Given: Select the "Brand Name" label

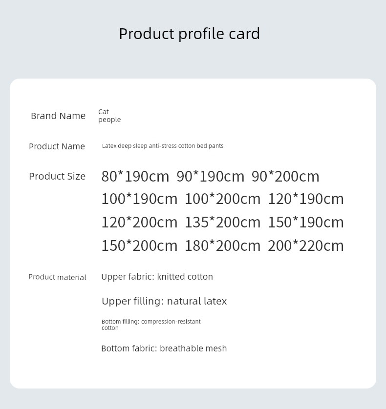Looking at the screenshot, I should pos(58,116).
